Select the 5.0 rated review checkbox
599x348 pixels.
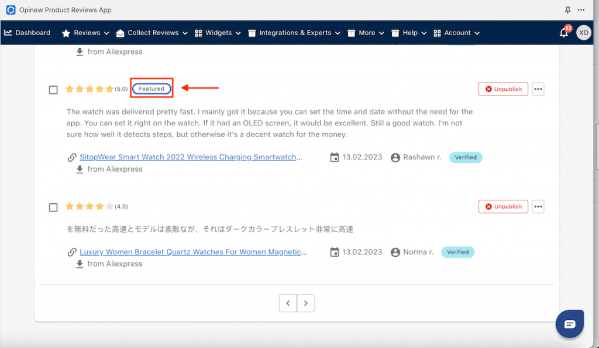53,90
